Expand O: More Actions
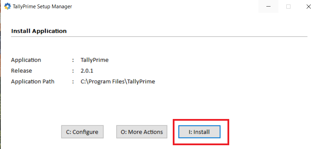This screenshot has height=149, width=318. (x=142, y=132)
